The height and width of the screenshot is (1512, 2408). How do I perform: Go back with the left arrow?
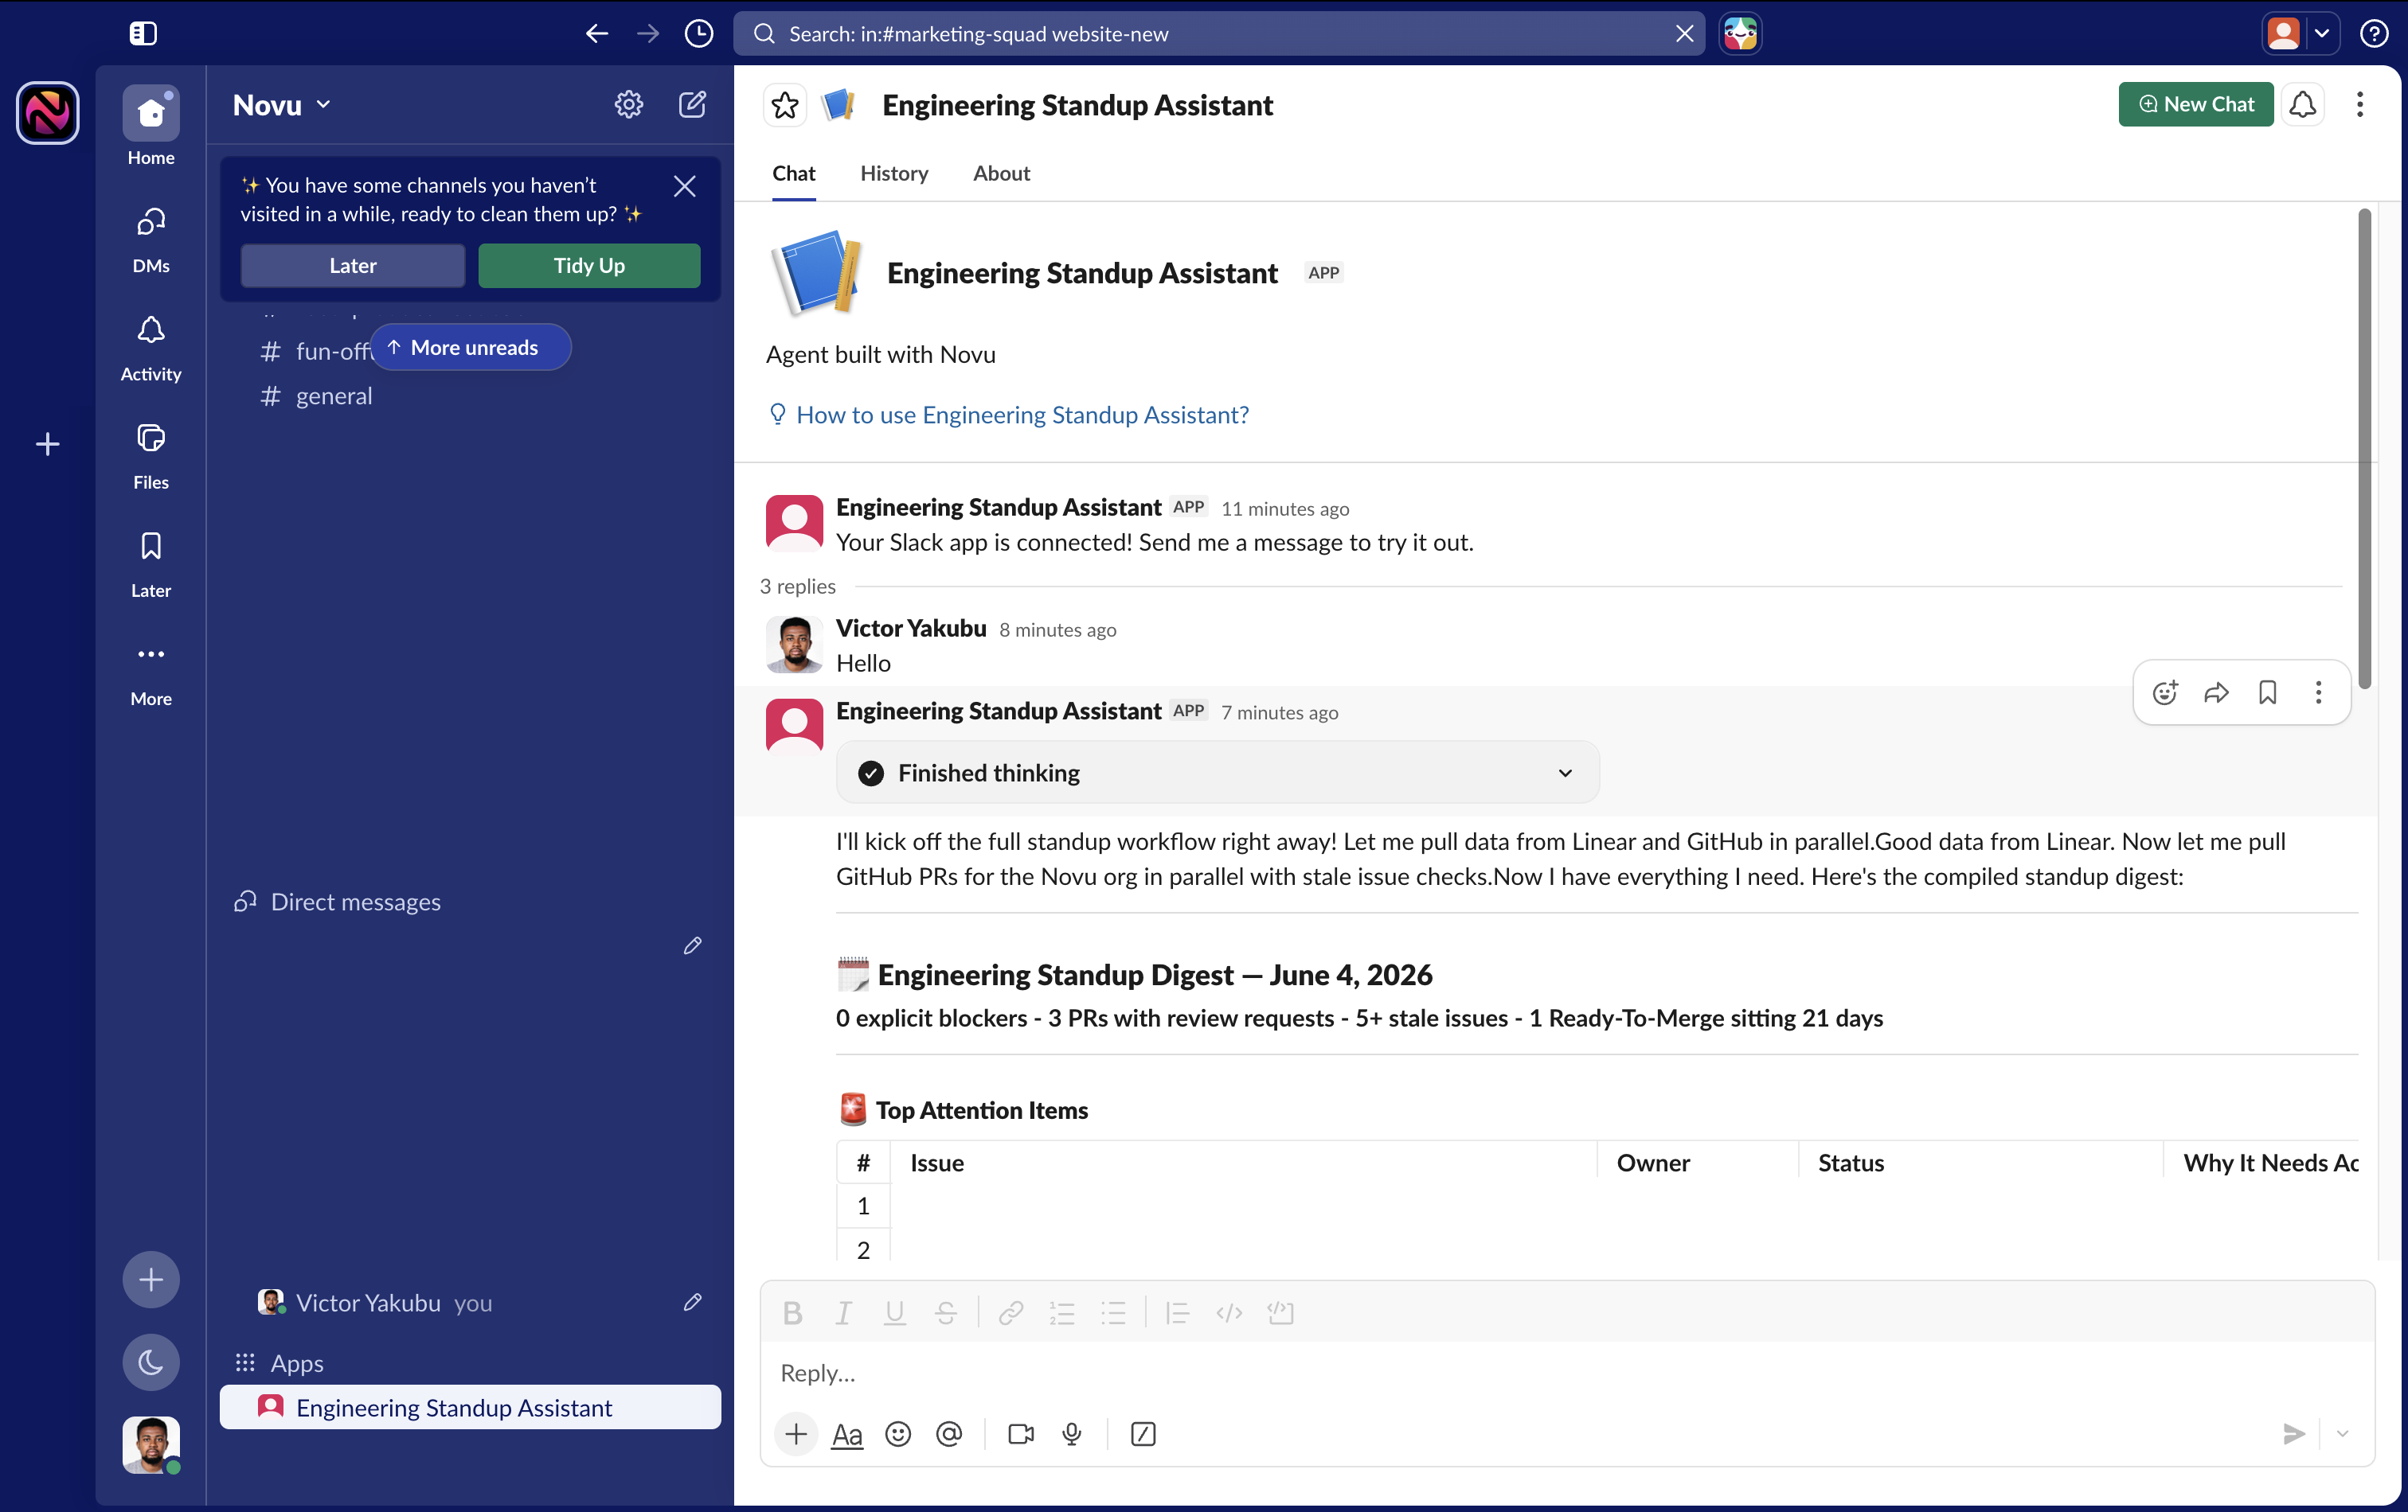pyautogui.click(x=597, y=33)
